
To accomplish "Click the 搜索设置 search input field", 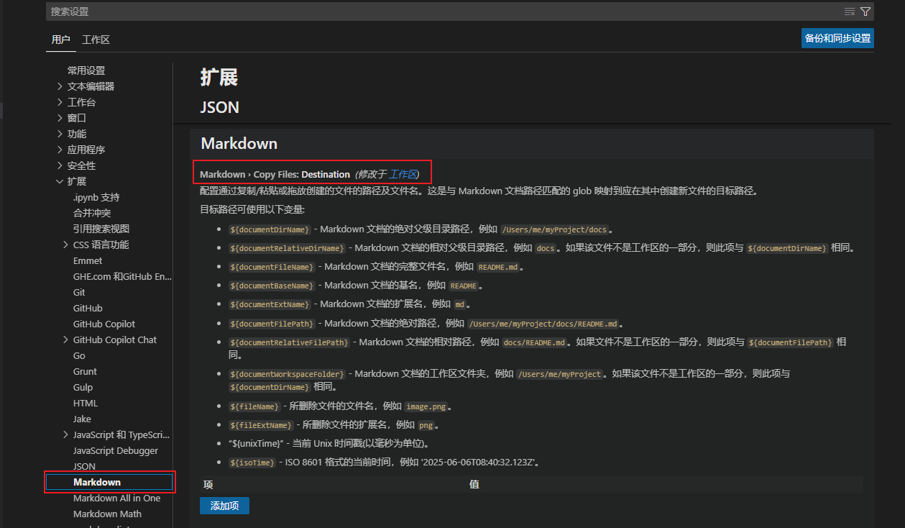I will (x=431, y=12).
